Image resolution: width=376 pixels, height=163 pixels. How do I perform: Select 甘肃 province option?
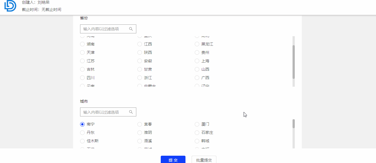[140, 69]
